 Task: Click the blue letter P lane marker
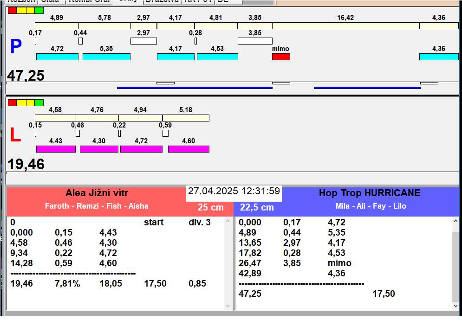point(16,47)
